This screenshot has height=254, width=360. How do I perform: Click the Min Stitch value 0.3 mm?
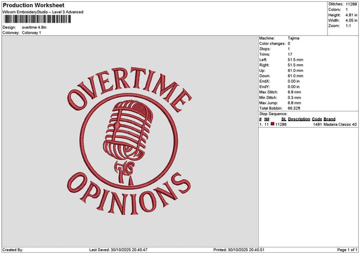tap(294, 98)
